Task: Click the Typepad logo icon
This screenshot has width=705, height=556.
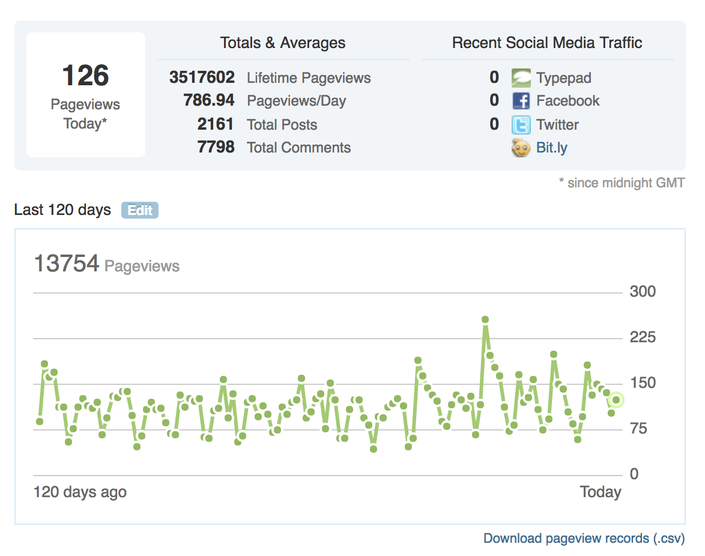Action: pos(521,78)
